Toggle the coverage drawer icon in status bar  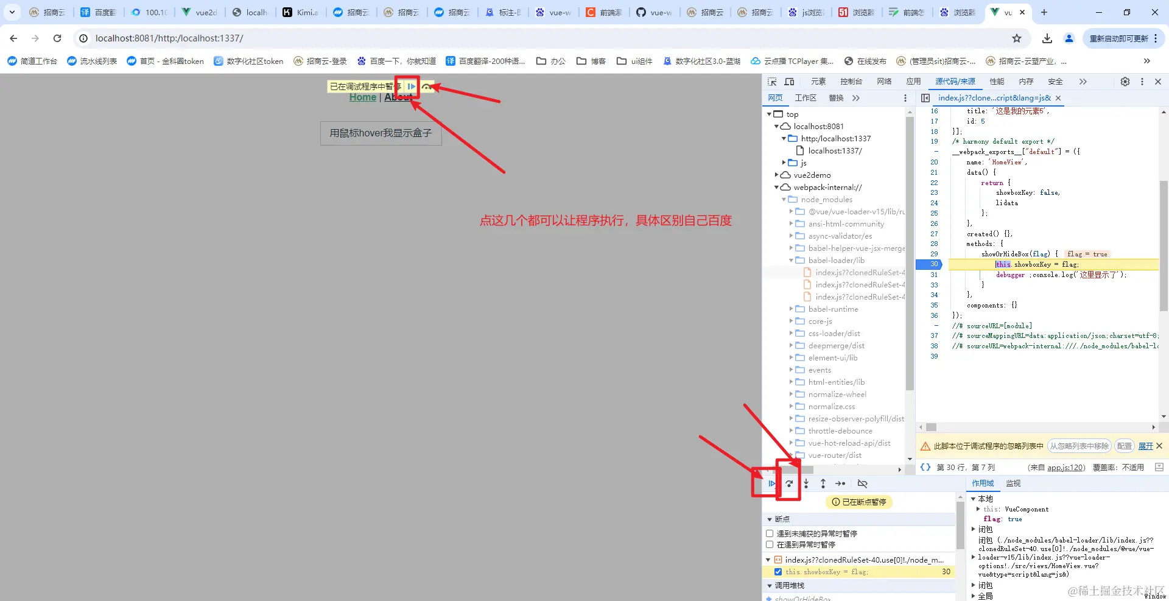coord(1159,467)
